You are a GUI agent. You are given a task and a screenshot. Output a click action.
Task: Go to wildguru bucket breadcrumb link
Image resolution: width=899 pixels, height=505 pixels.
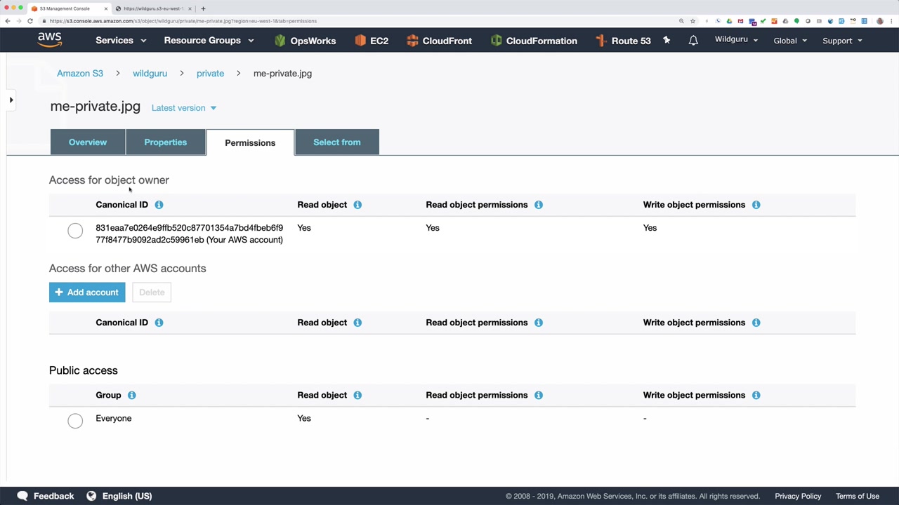(x=150, y=74)
